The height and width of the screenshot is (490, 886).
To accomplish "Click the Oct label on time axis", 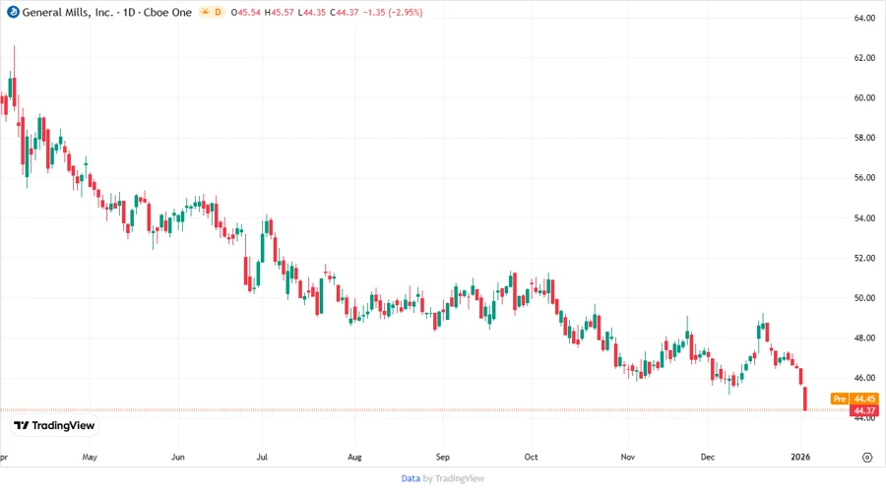I will point(532,458).
